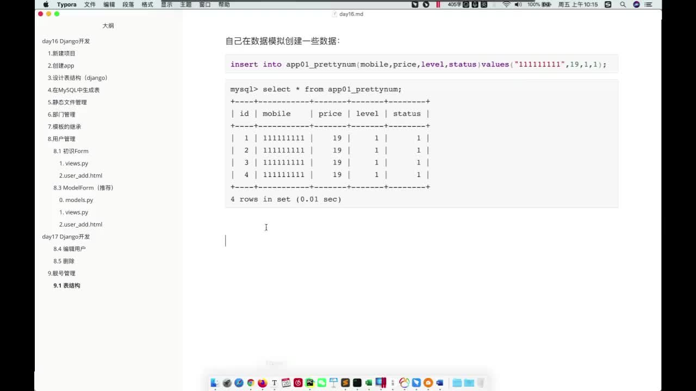This screenshot has height=391, width=696.
Task: Open Finder from the dock
Action: (214, 383)
